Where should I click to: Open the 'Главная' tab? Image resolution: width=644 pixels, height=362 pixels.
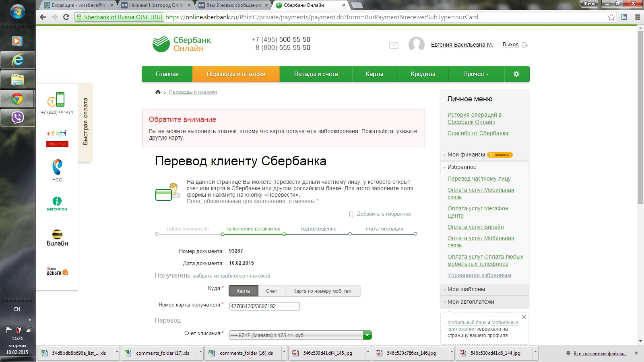(167, 74)
